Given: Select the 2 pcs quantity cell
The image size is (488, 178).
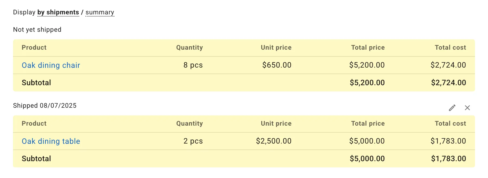Looking at the screenshot, I should (193, 141).
